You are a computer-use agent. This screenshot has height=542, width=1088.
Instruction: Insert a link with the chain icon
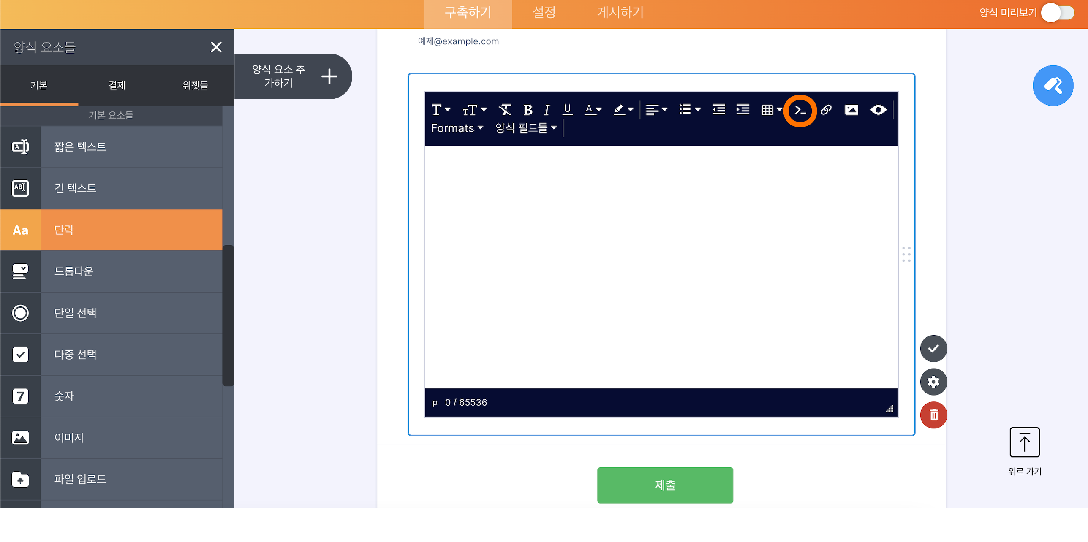(826, 110)
